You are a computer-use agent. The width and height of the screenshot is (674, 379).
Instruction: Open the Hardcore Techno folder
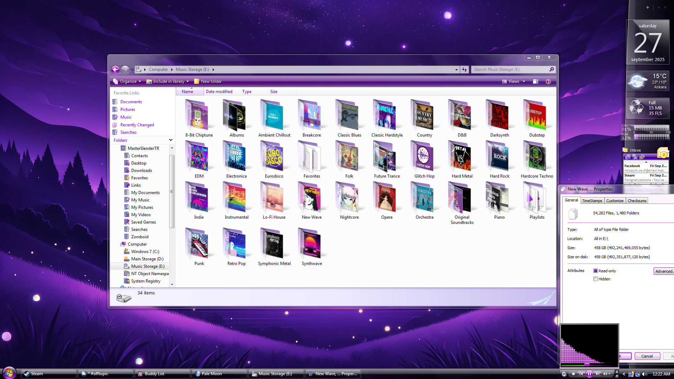[537, 160]
